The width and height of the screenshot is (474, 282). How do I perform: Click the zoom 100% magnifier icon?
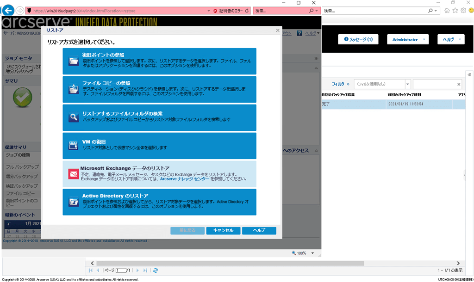coord(294,253)
